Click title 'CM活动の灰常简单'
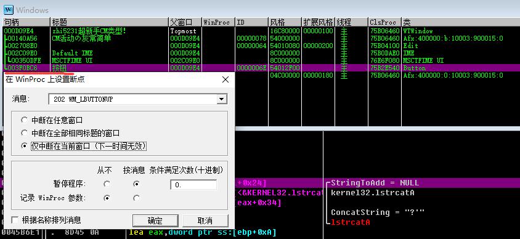The image size is (520, 239). (x=81, y=38)
